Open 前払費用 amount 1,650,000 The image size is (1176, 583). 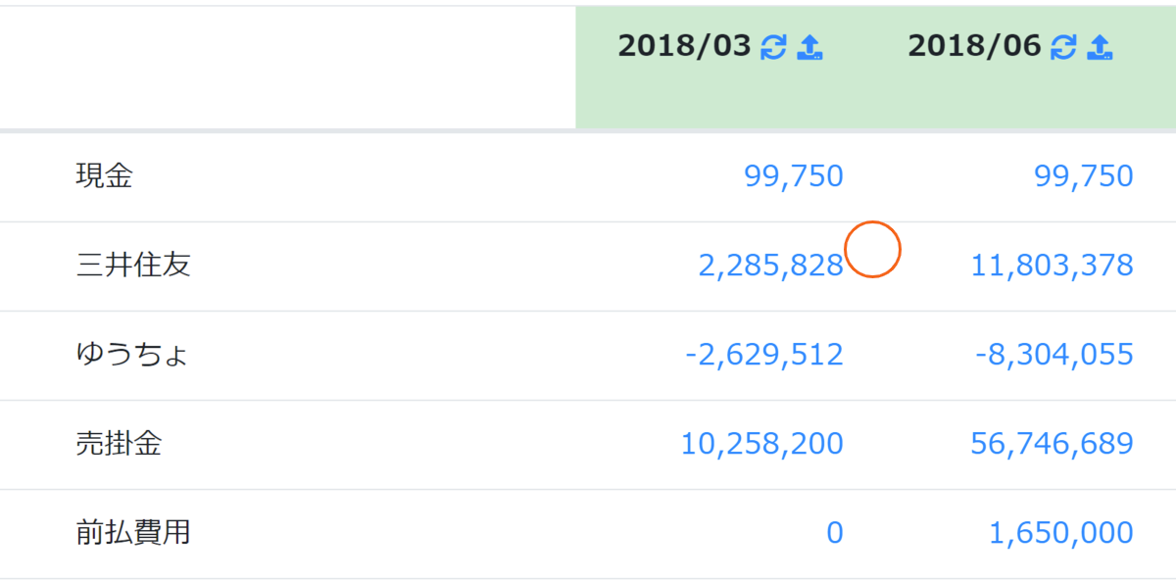(x=1061, y=533)
